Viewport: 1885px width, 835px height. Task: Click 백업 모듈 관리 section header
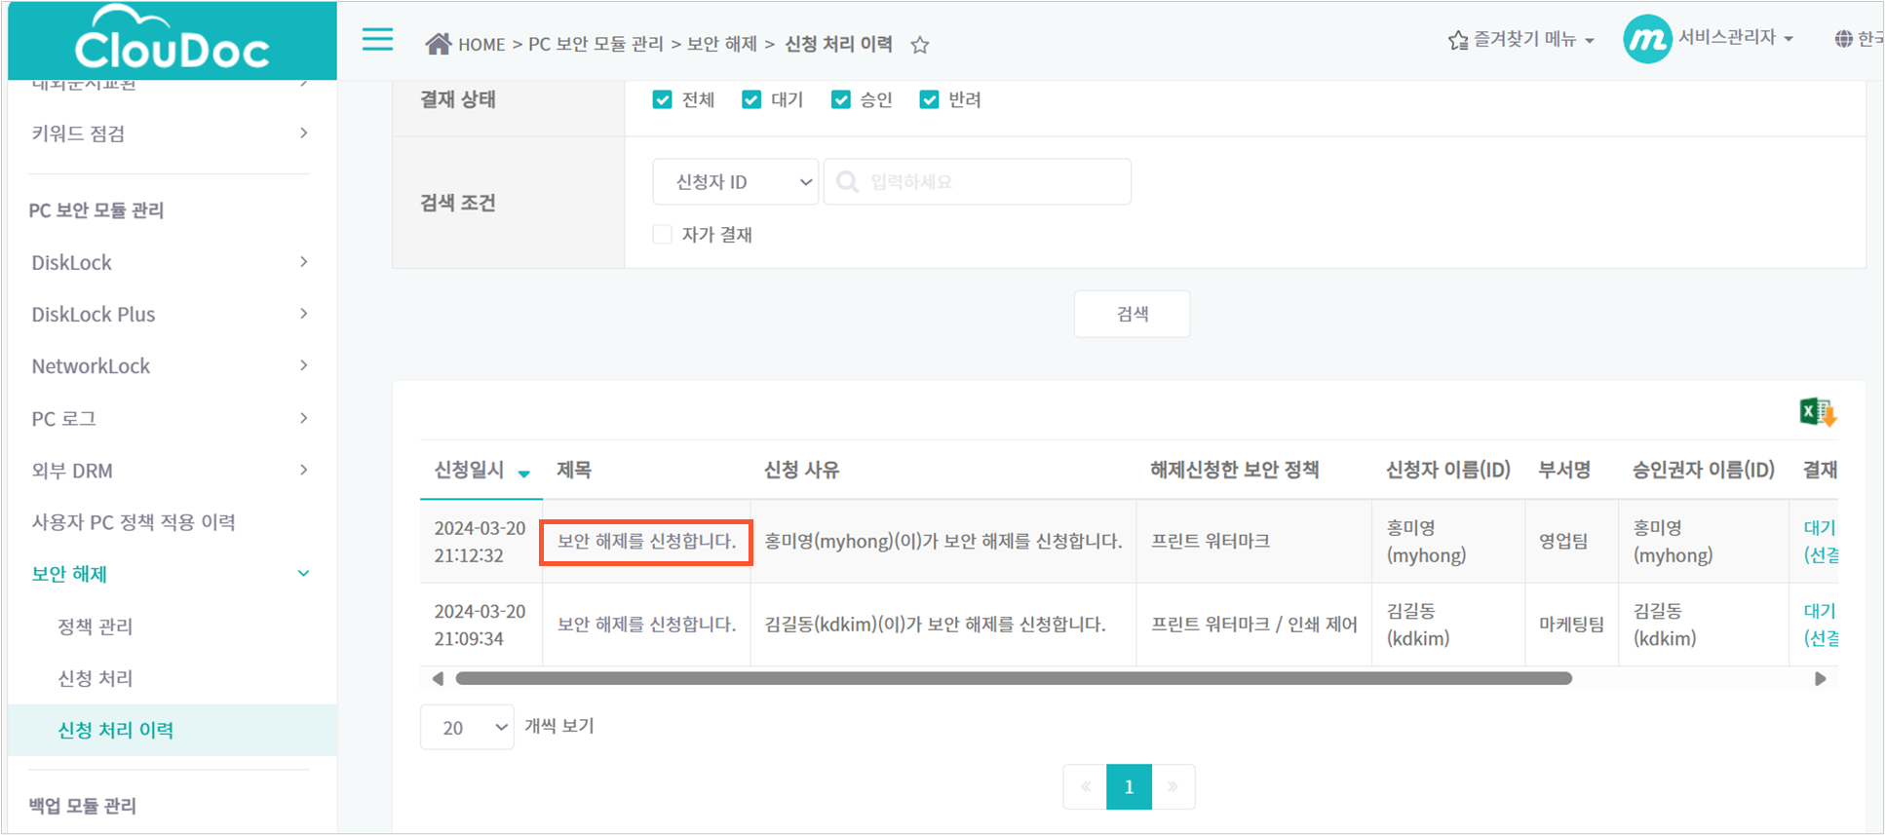pos(82,806)
